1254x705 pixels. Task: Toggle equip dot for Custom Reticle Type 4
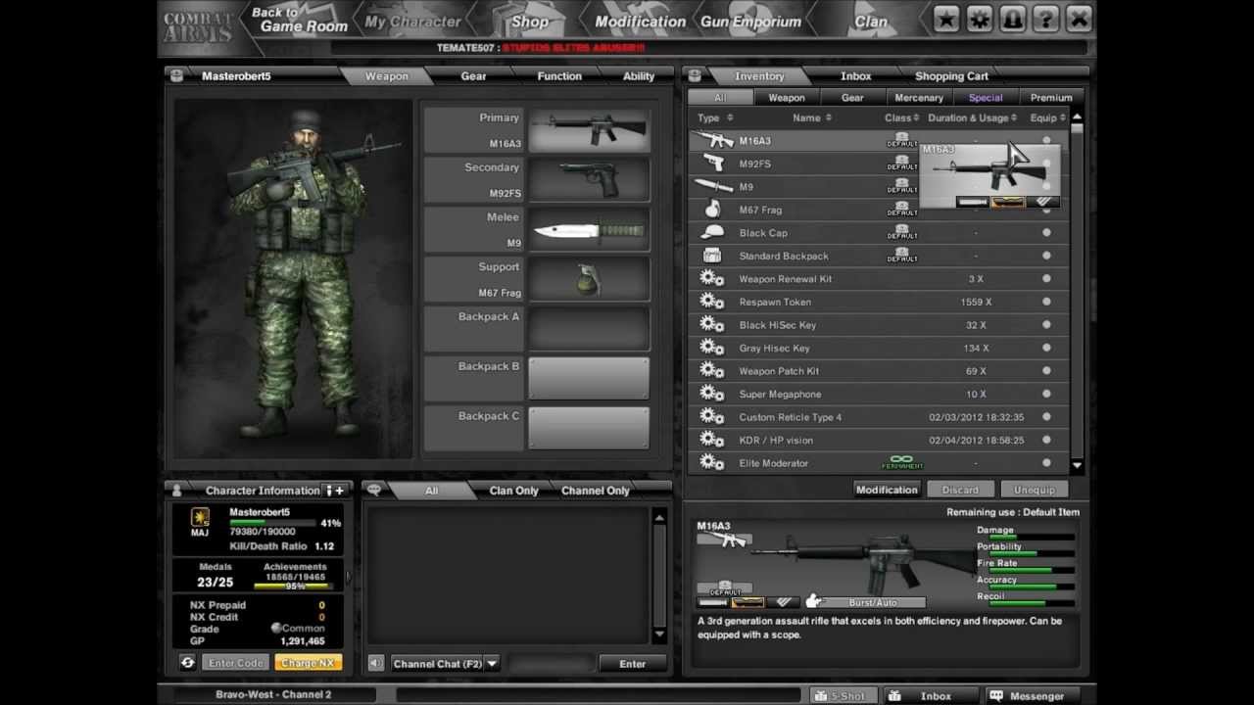(1046, 417)
